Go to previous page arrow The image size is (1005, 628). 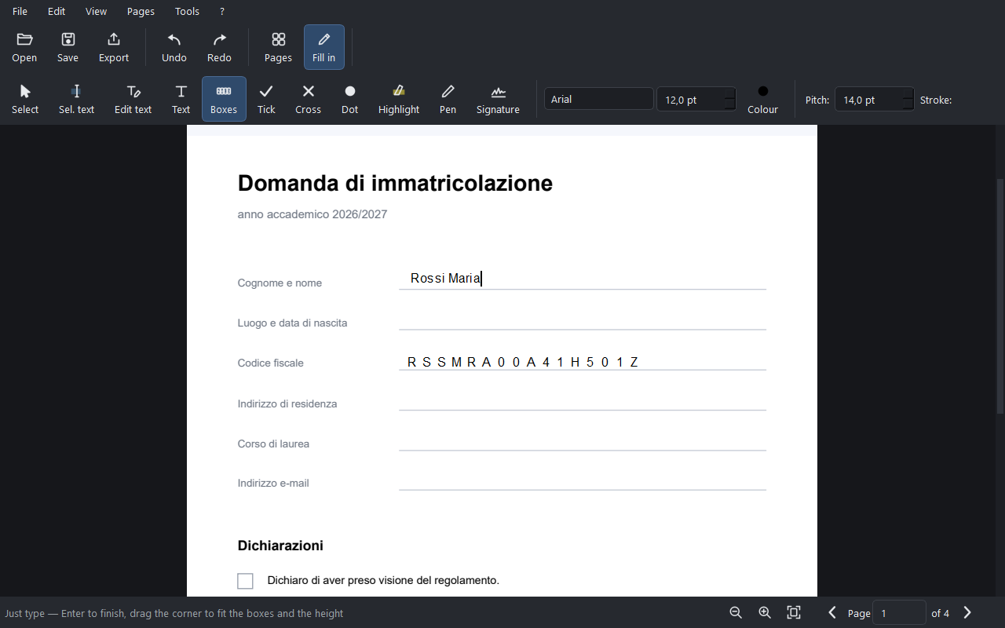[x=832, y=612]
